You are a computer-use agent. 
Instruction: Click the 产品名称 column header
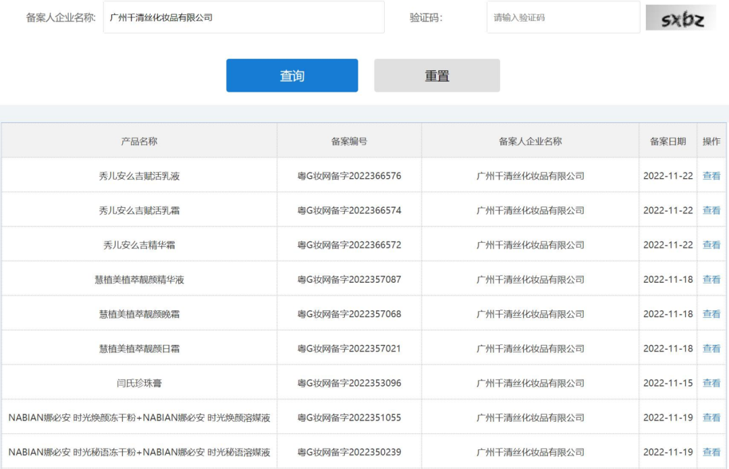click(139, 141)
